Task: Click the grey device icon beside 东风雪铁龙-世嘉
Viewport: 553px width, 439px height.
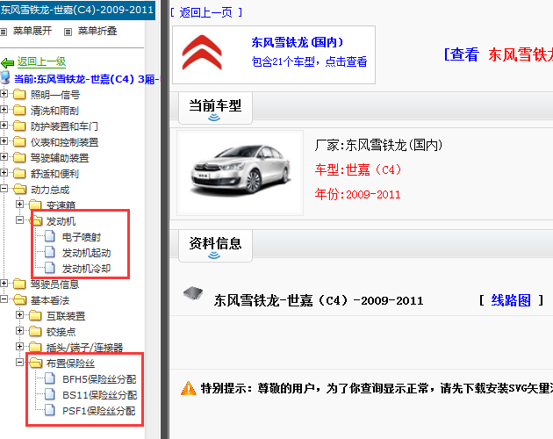Action: 193,293
